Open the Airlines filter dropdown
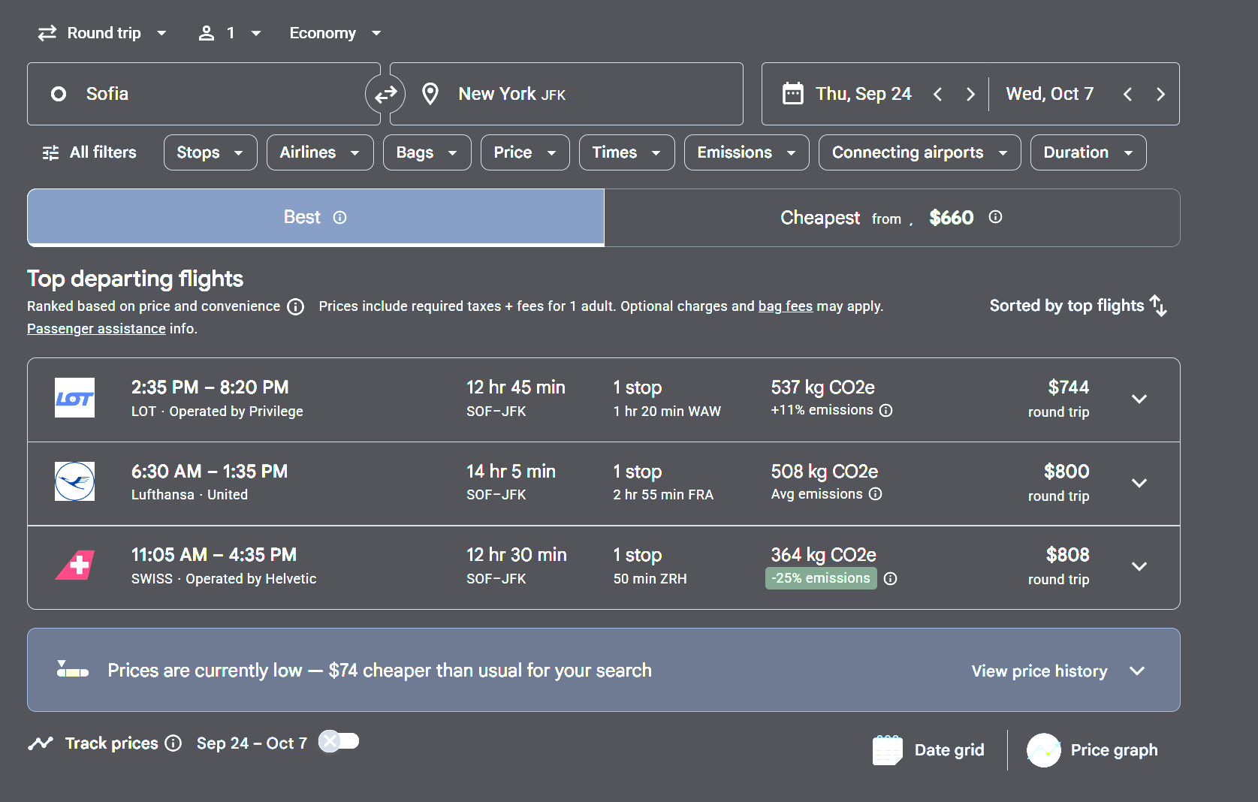 [320, 152]
